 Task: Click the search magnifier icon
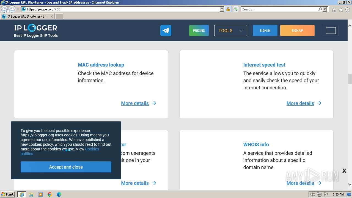pos(320,9)
